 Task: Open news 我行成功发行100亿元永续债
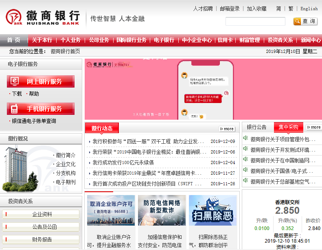point(123,162)
